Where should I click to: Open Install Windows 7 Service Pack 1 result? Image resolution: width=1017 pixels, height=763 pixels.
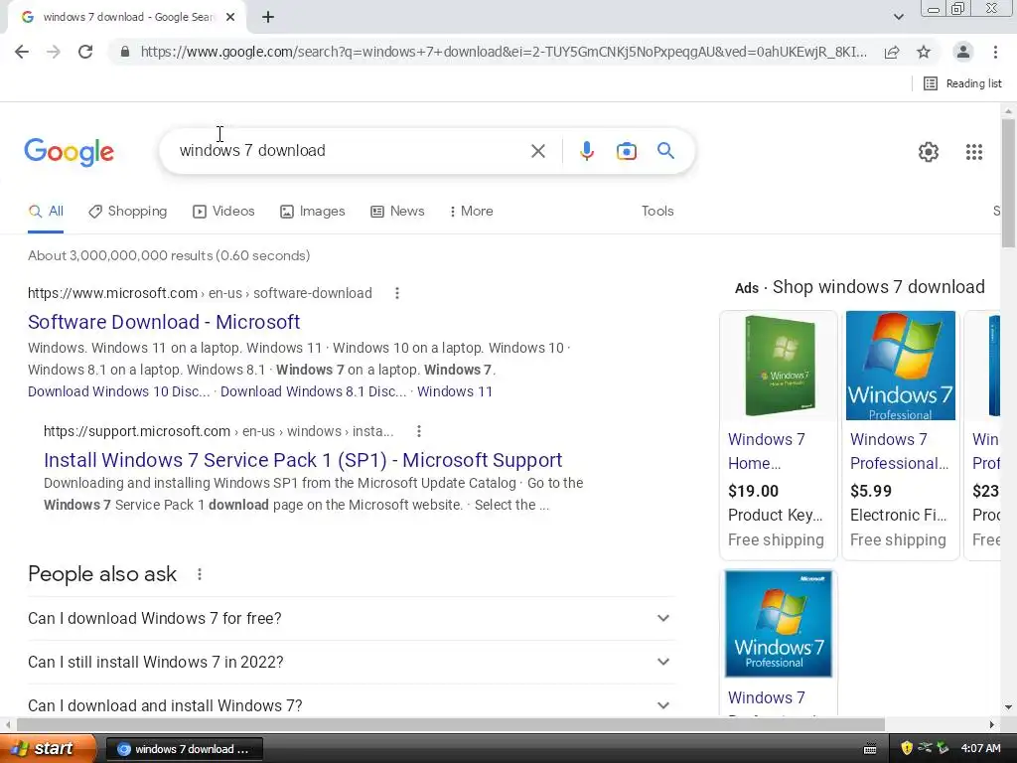[303, 460]
